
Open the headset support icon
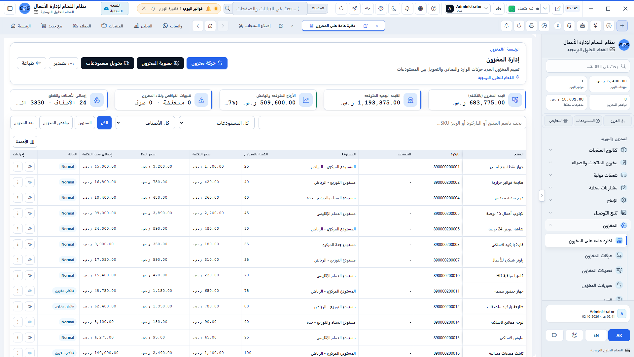[x=569, y=26]
